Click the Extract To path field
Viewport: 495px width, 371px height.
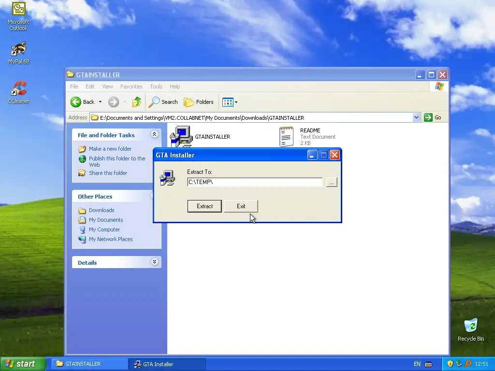click(255, 182)
